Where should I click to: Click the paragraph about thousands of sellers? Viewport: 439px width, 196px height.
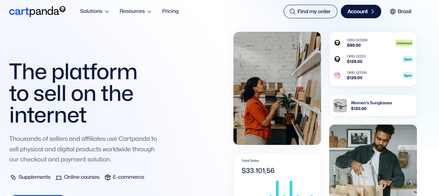pos(83,149)
